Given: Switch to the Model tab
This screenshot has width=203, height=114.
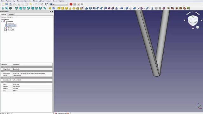Looking at the screenshot, I should pos(4,14).
